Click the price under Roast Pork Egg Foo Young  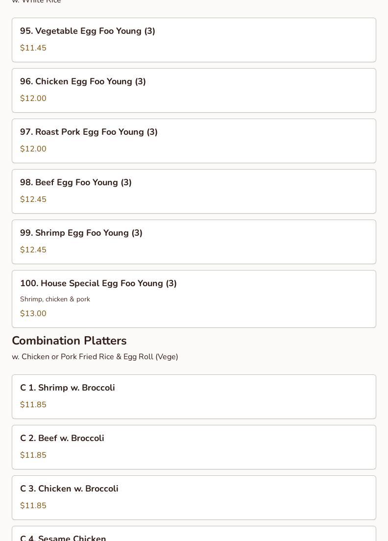tap(33, 149)
